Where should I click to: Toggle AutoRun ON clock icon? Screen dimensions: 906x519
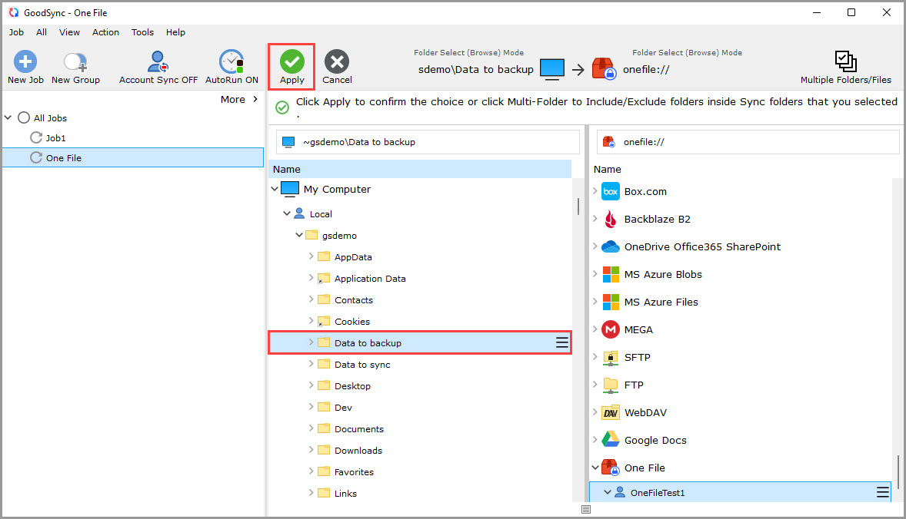[231, 61]
